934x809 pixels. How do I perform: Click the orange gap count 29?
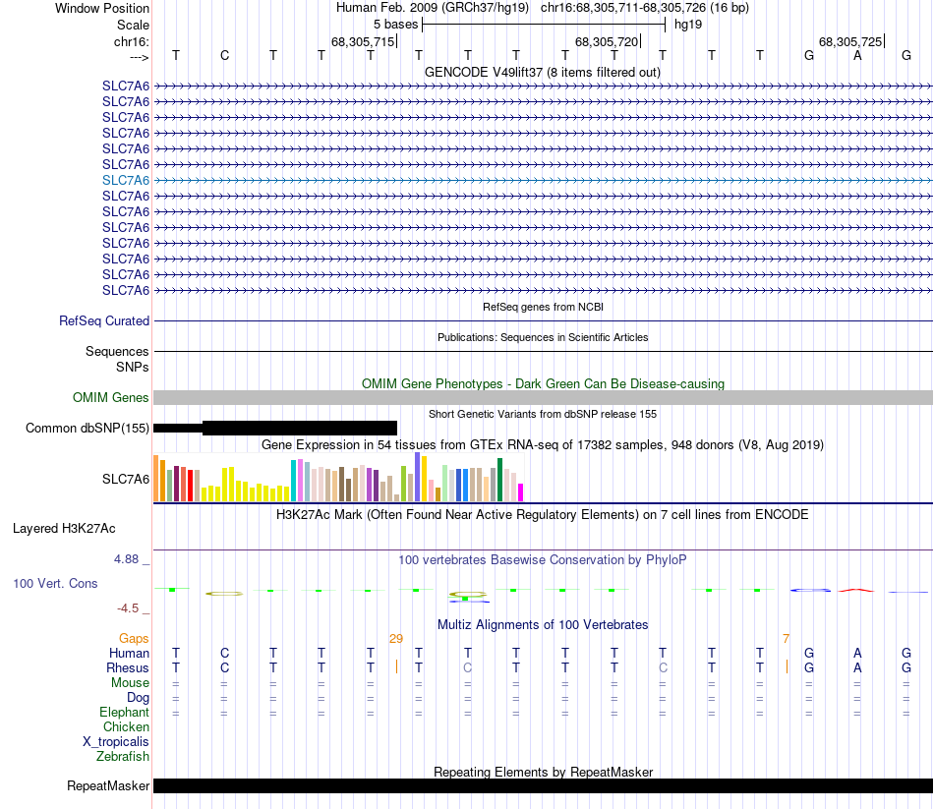[396, 639]
